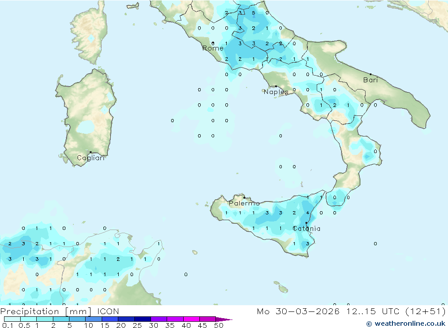Click the '12..15 UTC' time range
Screen dimensions: 448x328
coord(373,311)
